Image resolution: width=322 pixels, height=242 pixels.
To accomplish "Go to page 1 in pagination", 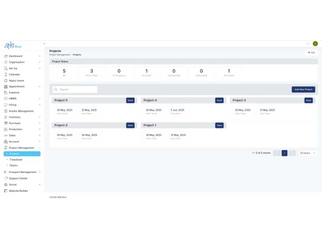I will pyautogui.click(x=285, y=153).
